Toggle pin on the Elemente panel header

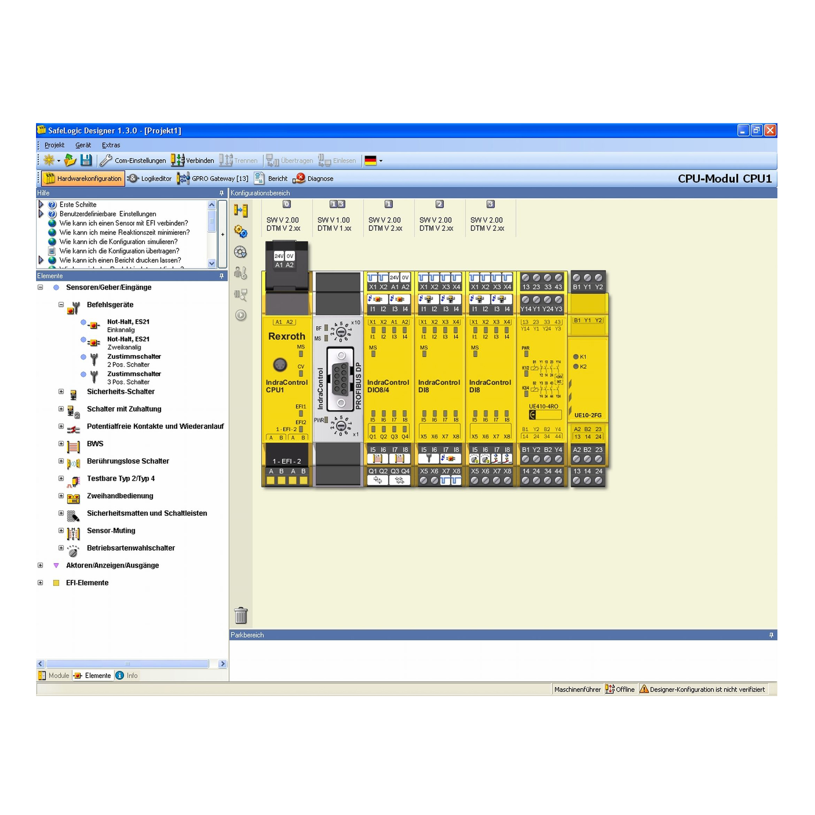222,276
